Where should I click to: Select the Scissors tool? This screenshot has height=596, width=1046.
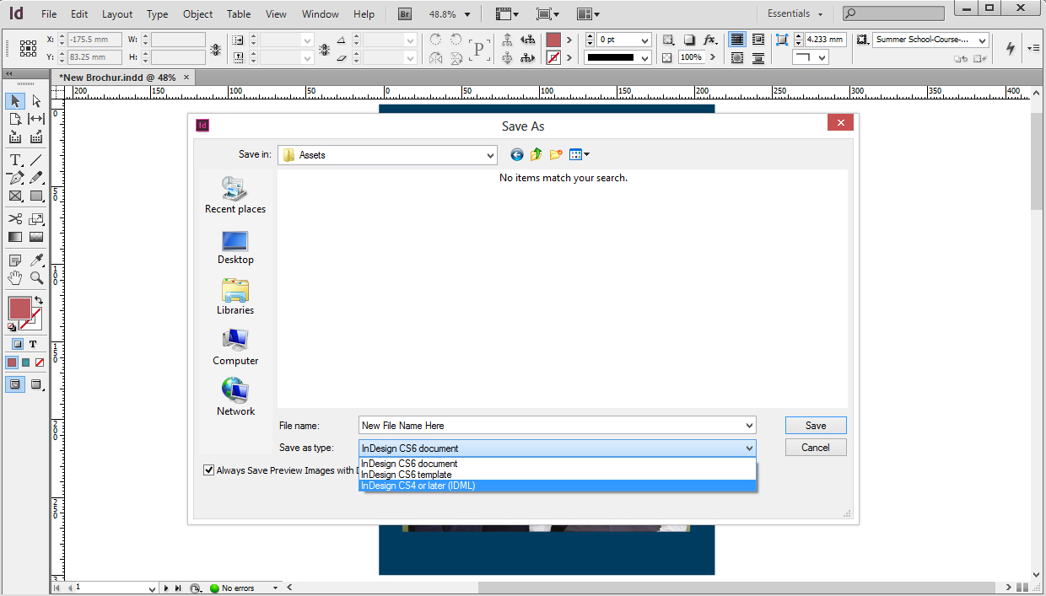pos(15,219)
